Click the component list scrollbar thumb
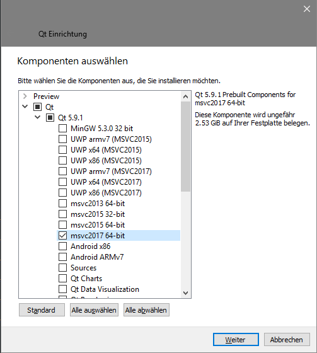The image size is (317, 353). (x=185, y=146)
